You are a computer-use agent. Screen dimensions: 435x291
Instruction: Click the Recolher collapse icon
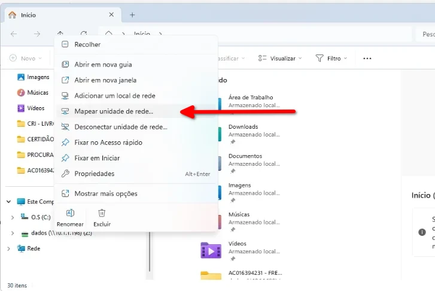(x=65, y=44)
